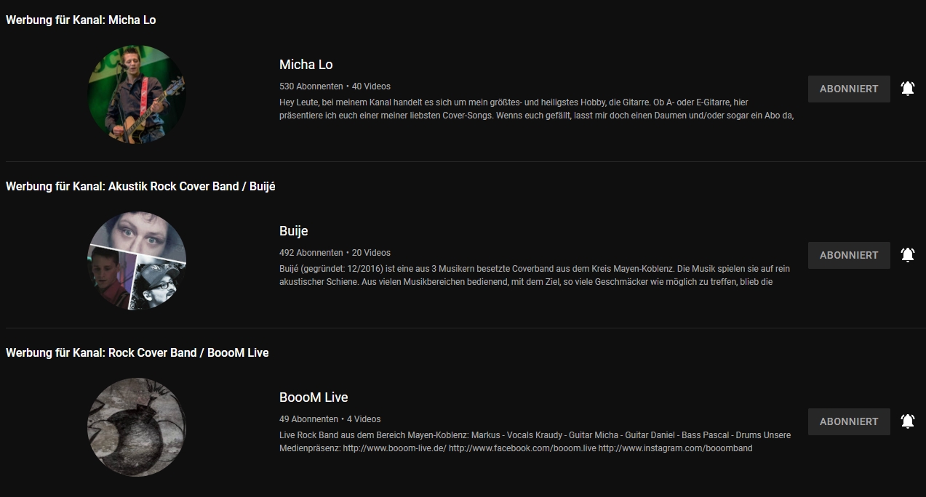
Task: Click BoooM Live's description with band links
Action: pyautogui.click(x=534, y=442)
